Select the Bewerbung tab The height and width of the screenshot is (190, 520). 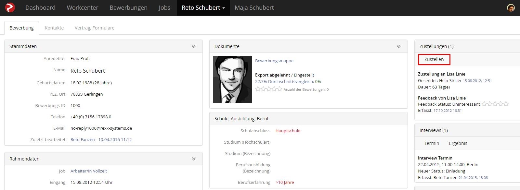[21, 28]
